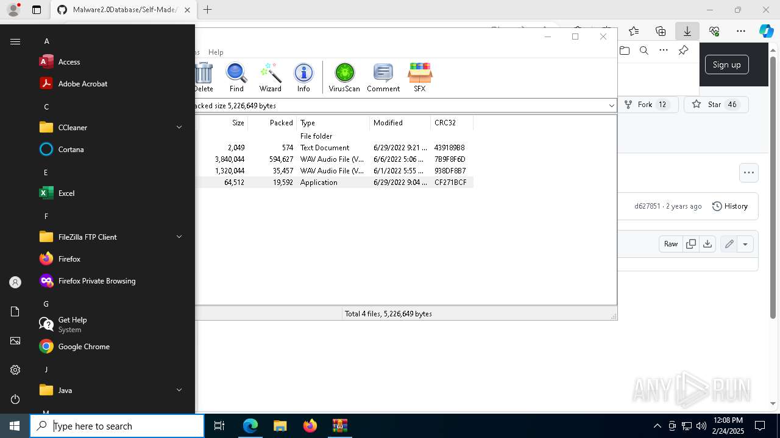
Task: Jump to apps via letter C header
Action: (46, 107)
